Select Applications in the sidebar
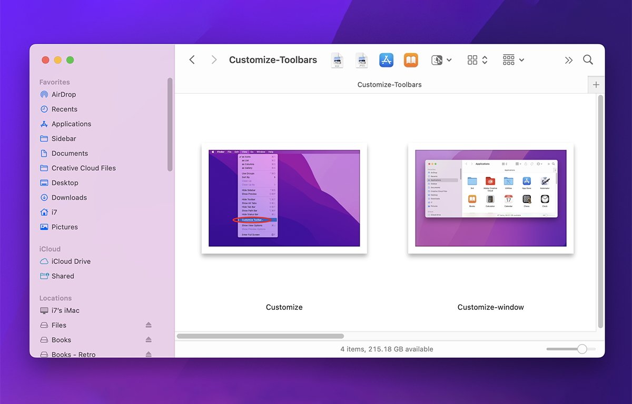 [71, 124]
